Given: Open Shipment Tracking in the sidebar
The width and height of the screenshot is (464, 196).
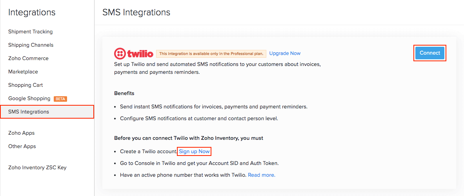Looking at the screenshot, I should click(x=31, y=32).
